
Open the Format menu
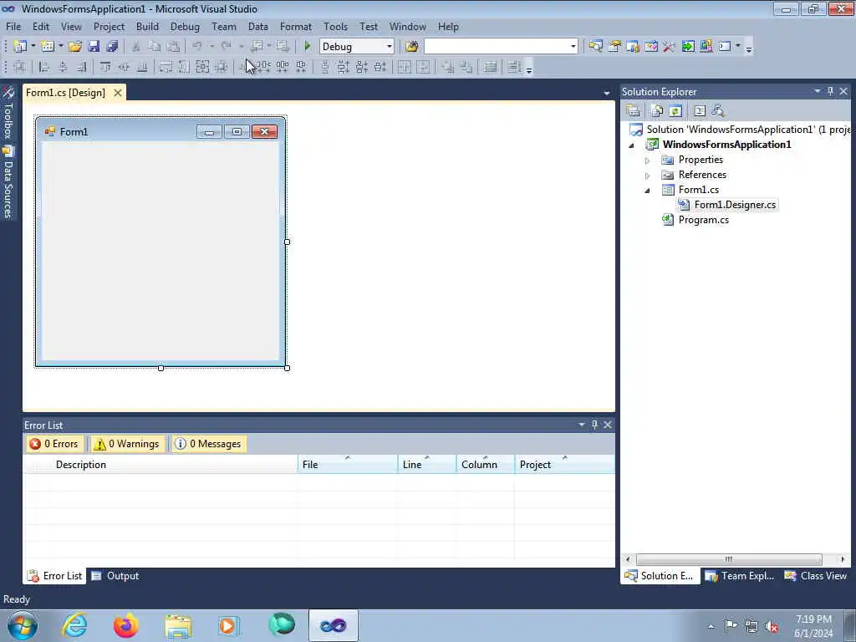tap(295, 27)
